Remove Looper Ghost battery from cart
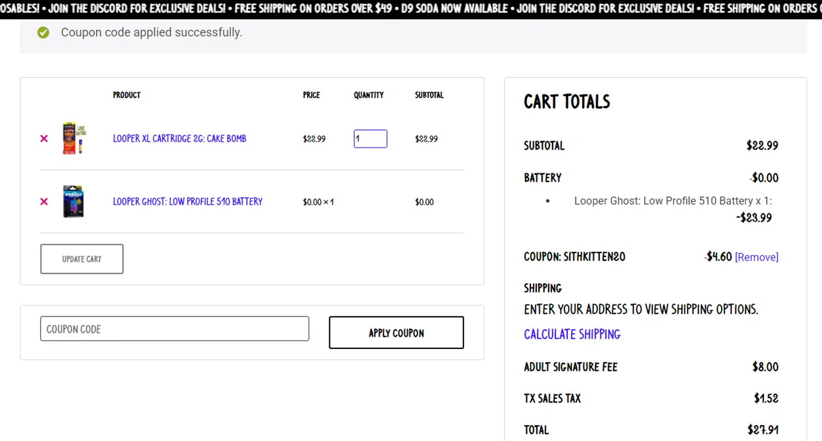The width and height of the screenshot is (822, 441). click(44, 202)
